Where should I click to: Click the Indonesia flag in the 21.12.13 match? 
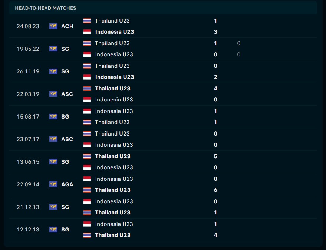(x=87, y=201)
